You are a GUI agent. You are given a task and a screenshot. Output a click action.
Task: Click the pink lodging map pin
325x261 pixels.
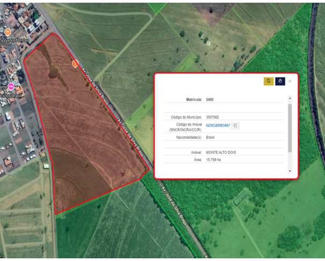pyautogui.click(x=11, y=86)
